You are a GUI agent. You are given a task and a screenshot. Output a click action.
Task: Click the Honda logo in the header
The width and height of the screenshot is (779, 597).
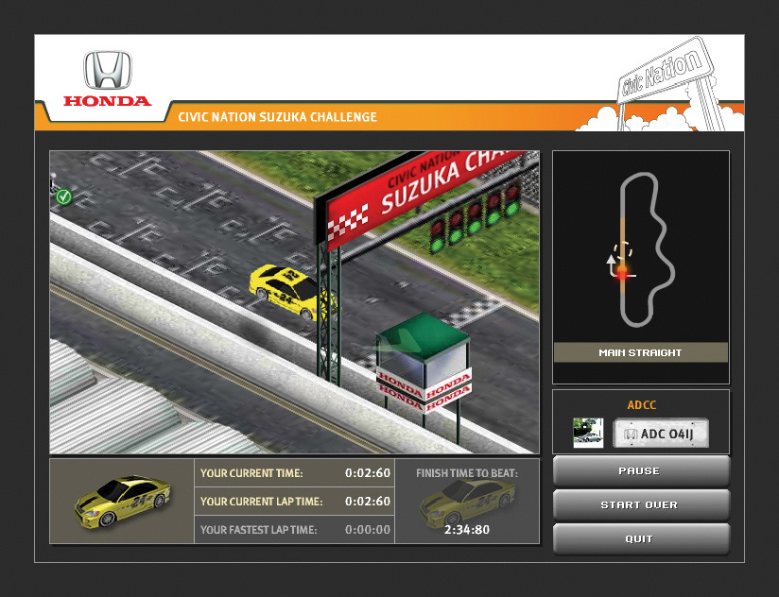[x=108, y=78]
